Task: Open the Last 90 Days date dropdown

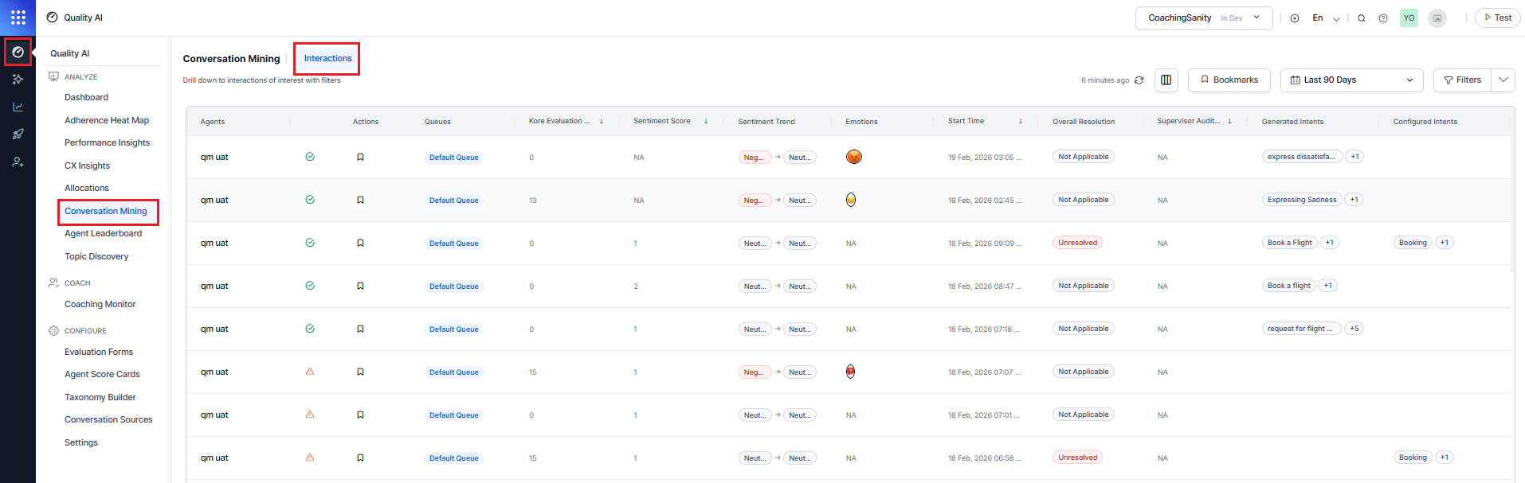Action: 1351,80
